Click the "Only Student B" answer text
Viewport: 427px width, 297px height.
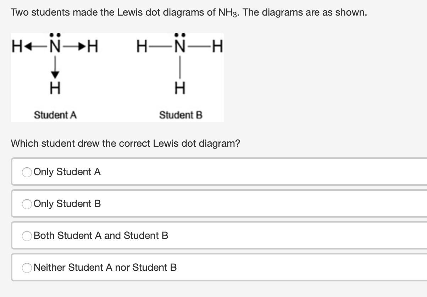[x=67, y=204]
